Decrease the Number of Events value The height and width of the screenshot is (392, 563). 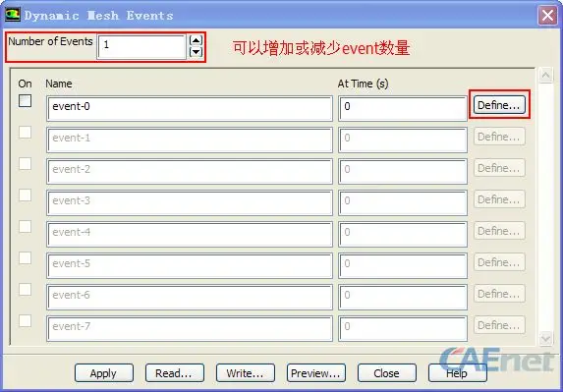196,52
